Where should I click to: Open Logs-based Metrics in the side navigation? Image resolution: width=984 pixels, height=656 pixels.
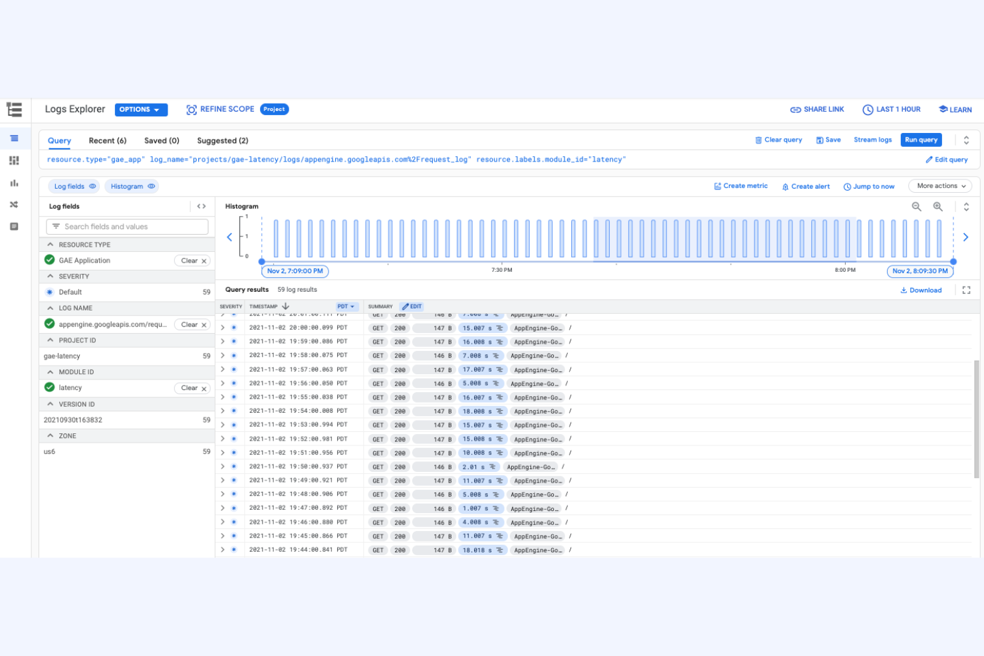(x=15, y=183)
